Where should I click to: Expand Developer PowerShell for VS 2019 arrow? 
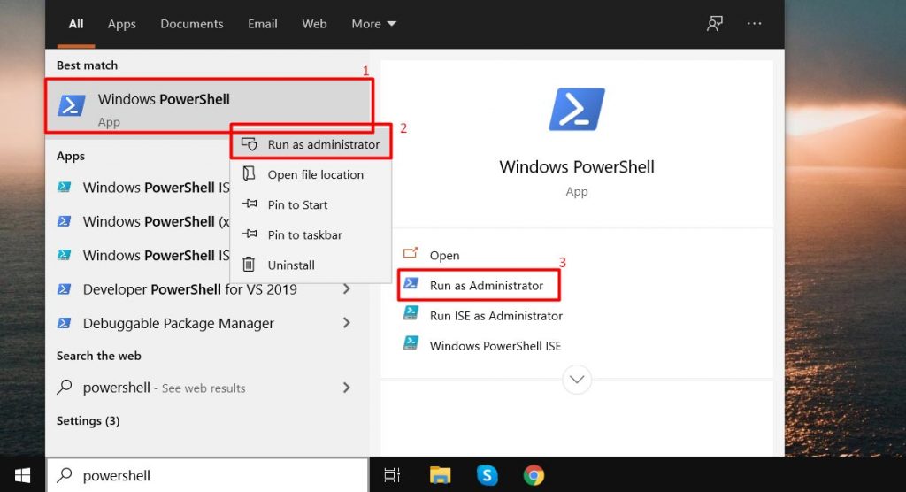pyautogui.click(x=346, y=289)
